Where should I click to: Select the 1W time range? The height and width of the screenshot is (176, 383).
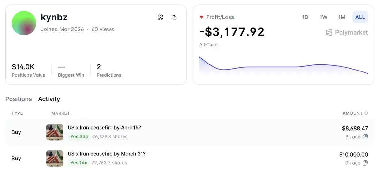click(x=323, y=17)
